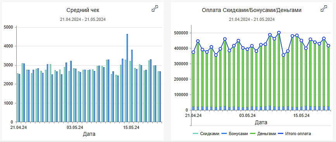The width and height of the screenshot is (336, 142).
Task: Click the last point of Итого оплата line
Action: [x=328, y=46]
